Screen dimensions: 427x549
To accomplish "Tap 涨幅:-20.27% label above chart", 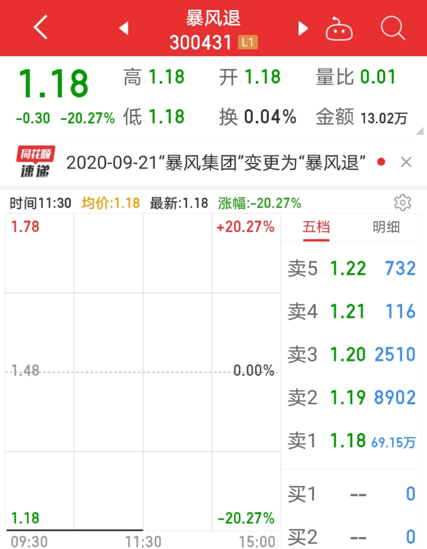I will pos(260,203).
